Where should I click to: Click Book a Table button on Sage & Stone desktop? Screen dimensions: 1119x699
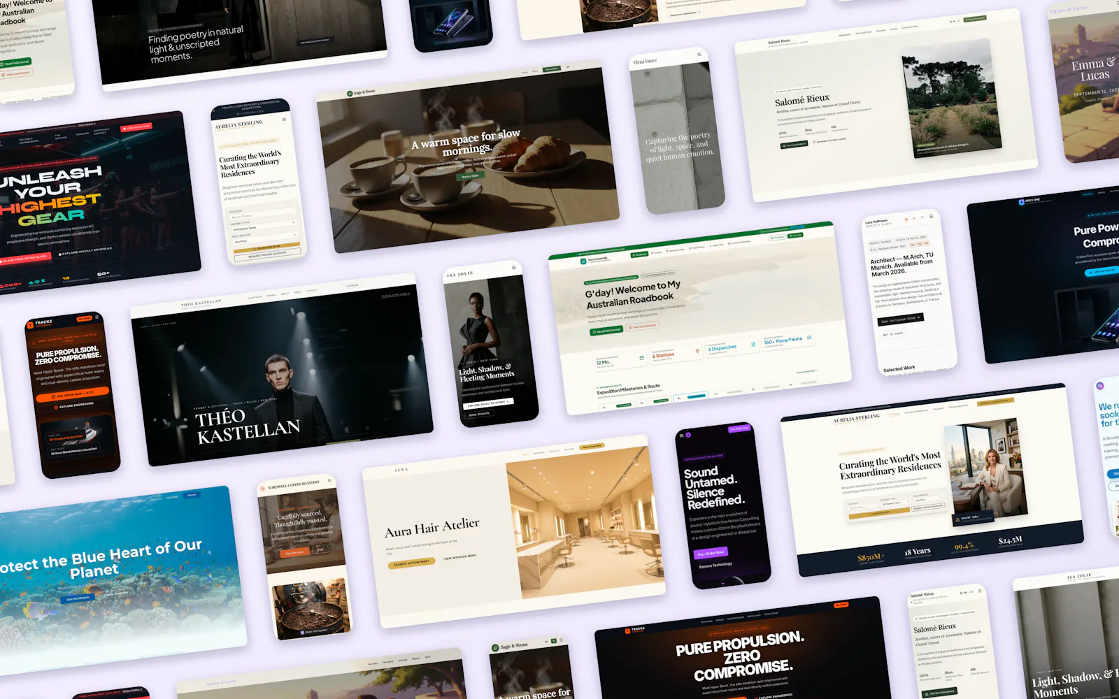(470, 176)
